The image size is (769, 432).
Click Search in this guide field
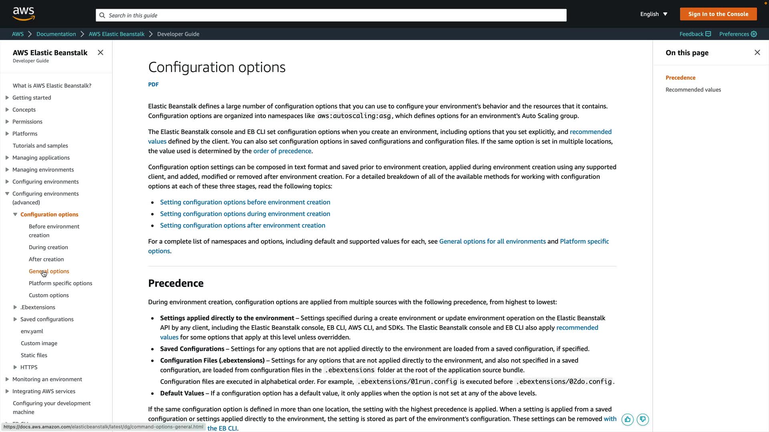point(332,15)
